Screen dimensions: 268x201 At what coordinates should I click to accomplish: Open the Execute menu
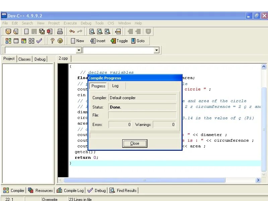tap(70, 23)
